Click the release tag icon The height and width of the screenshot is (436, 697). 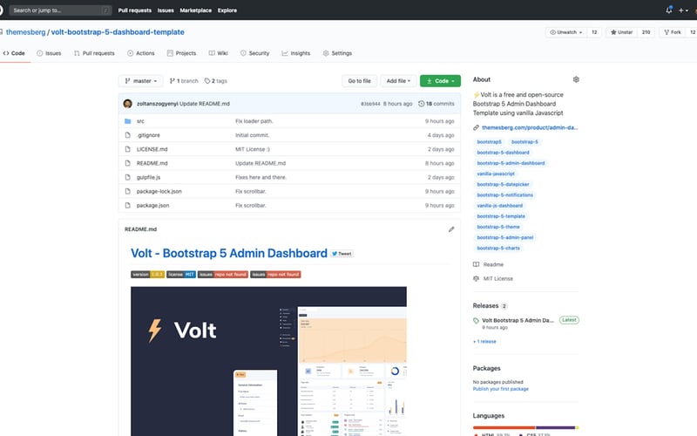point(476,320)
